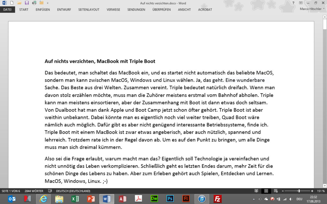Launch Adobe Flash from the taskbar
This screenshot has height=204, width=327.
click(x=186, y=199)
